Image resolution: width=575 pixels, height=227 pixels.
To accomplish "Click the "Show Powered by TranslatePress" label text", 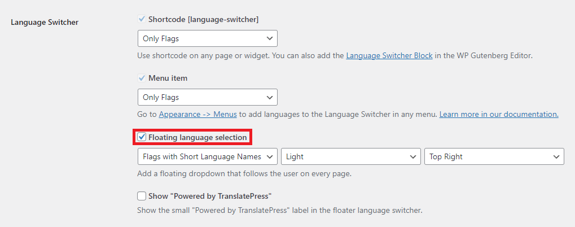I will point(210,196).
